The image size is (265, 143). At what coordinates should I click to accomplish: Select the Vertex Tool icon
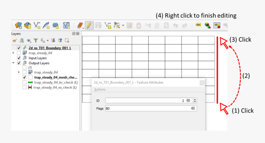(x=117, y=25)
